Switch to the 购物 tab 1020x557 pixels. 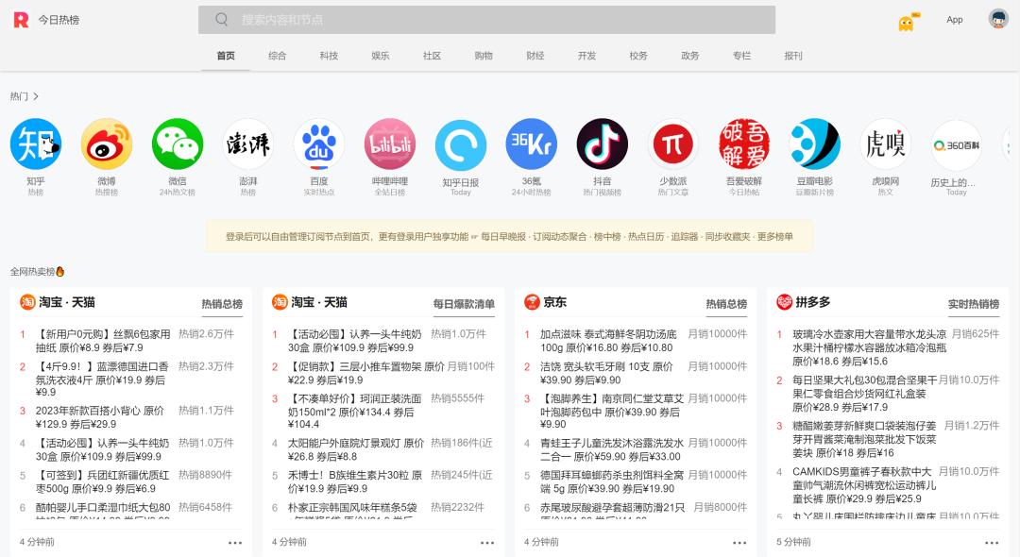[483, 55]
